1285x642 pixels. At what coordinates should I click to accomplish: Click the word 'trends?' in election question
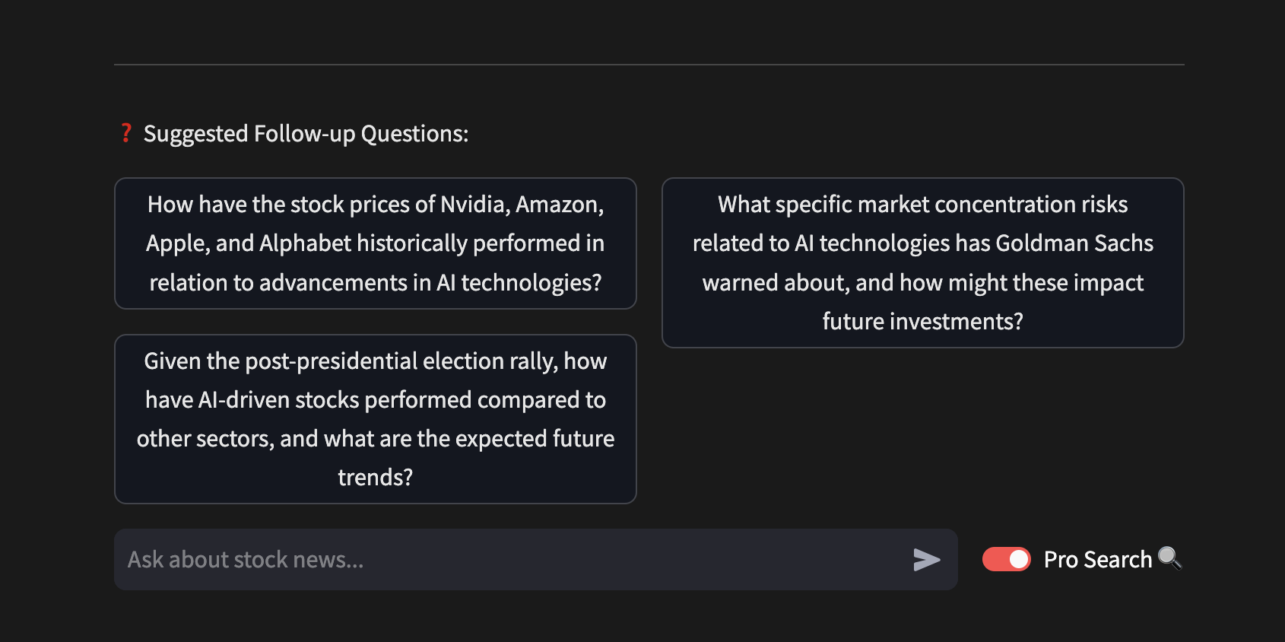tap(375, 478)
